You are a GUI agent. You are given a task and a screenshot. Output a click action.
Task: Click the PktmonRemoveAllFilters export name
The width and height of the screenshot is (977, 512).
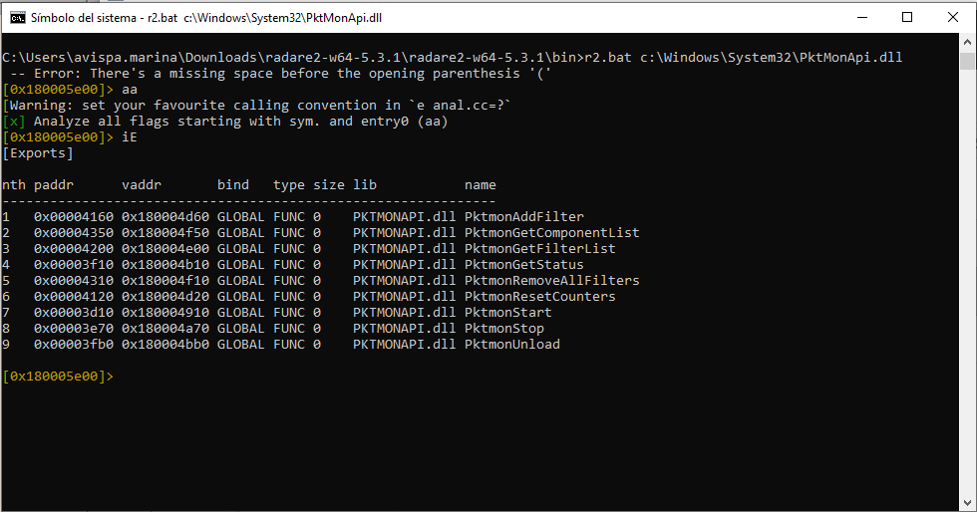tap(551, 280)
